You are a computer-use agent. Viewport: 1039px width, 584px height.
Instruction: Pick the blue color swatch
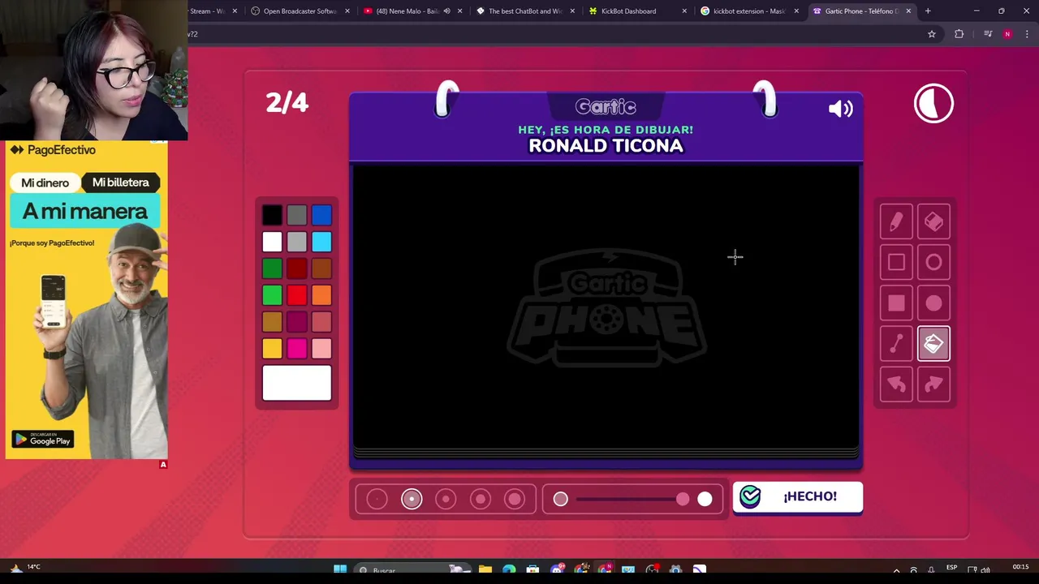coord(321,215)
